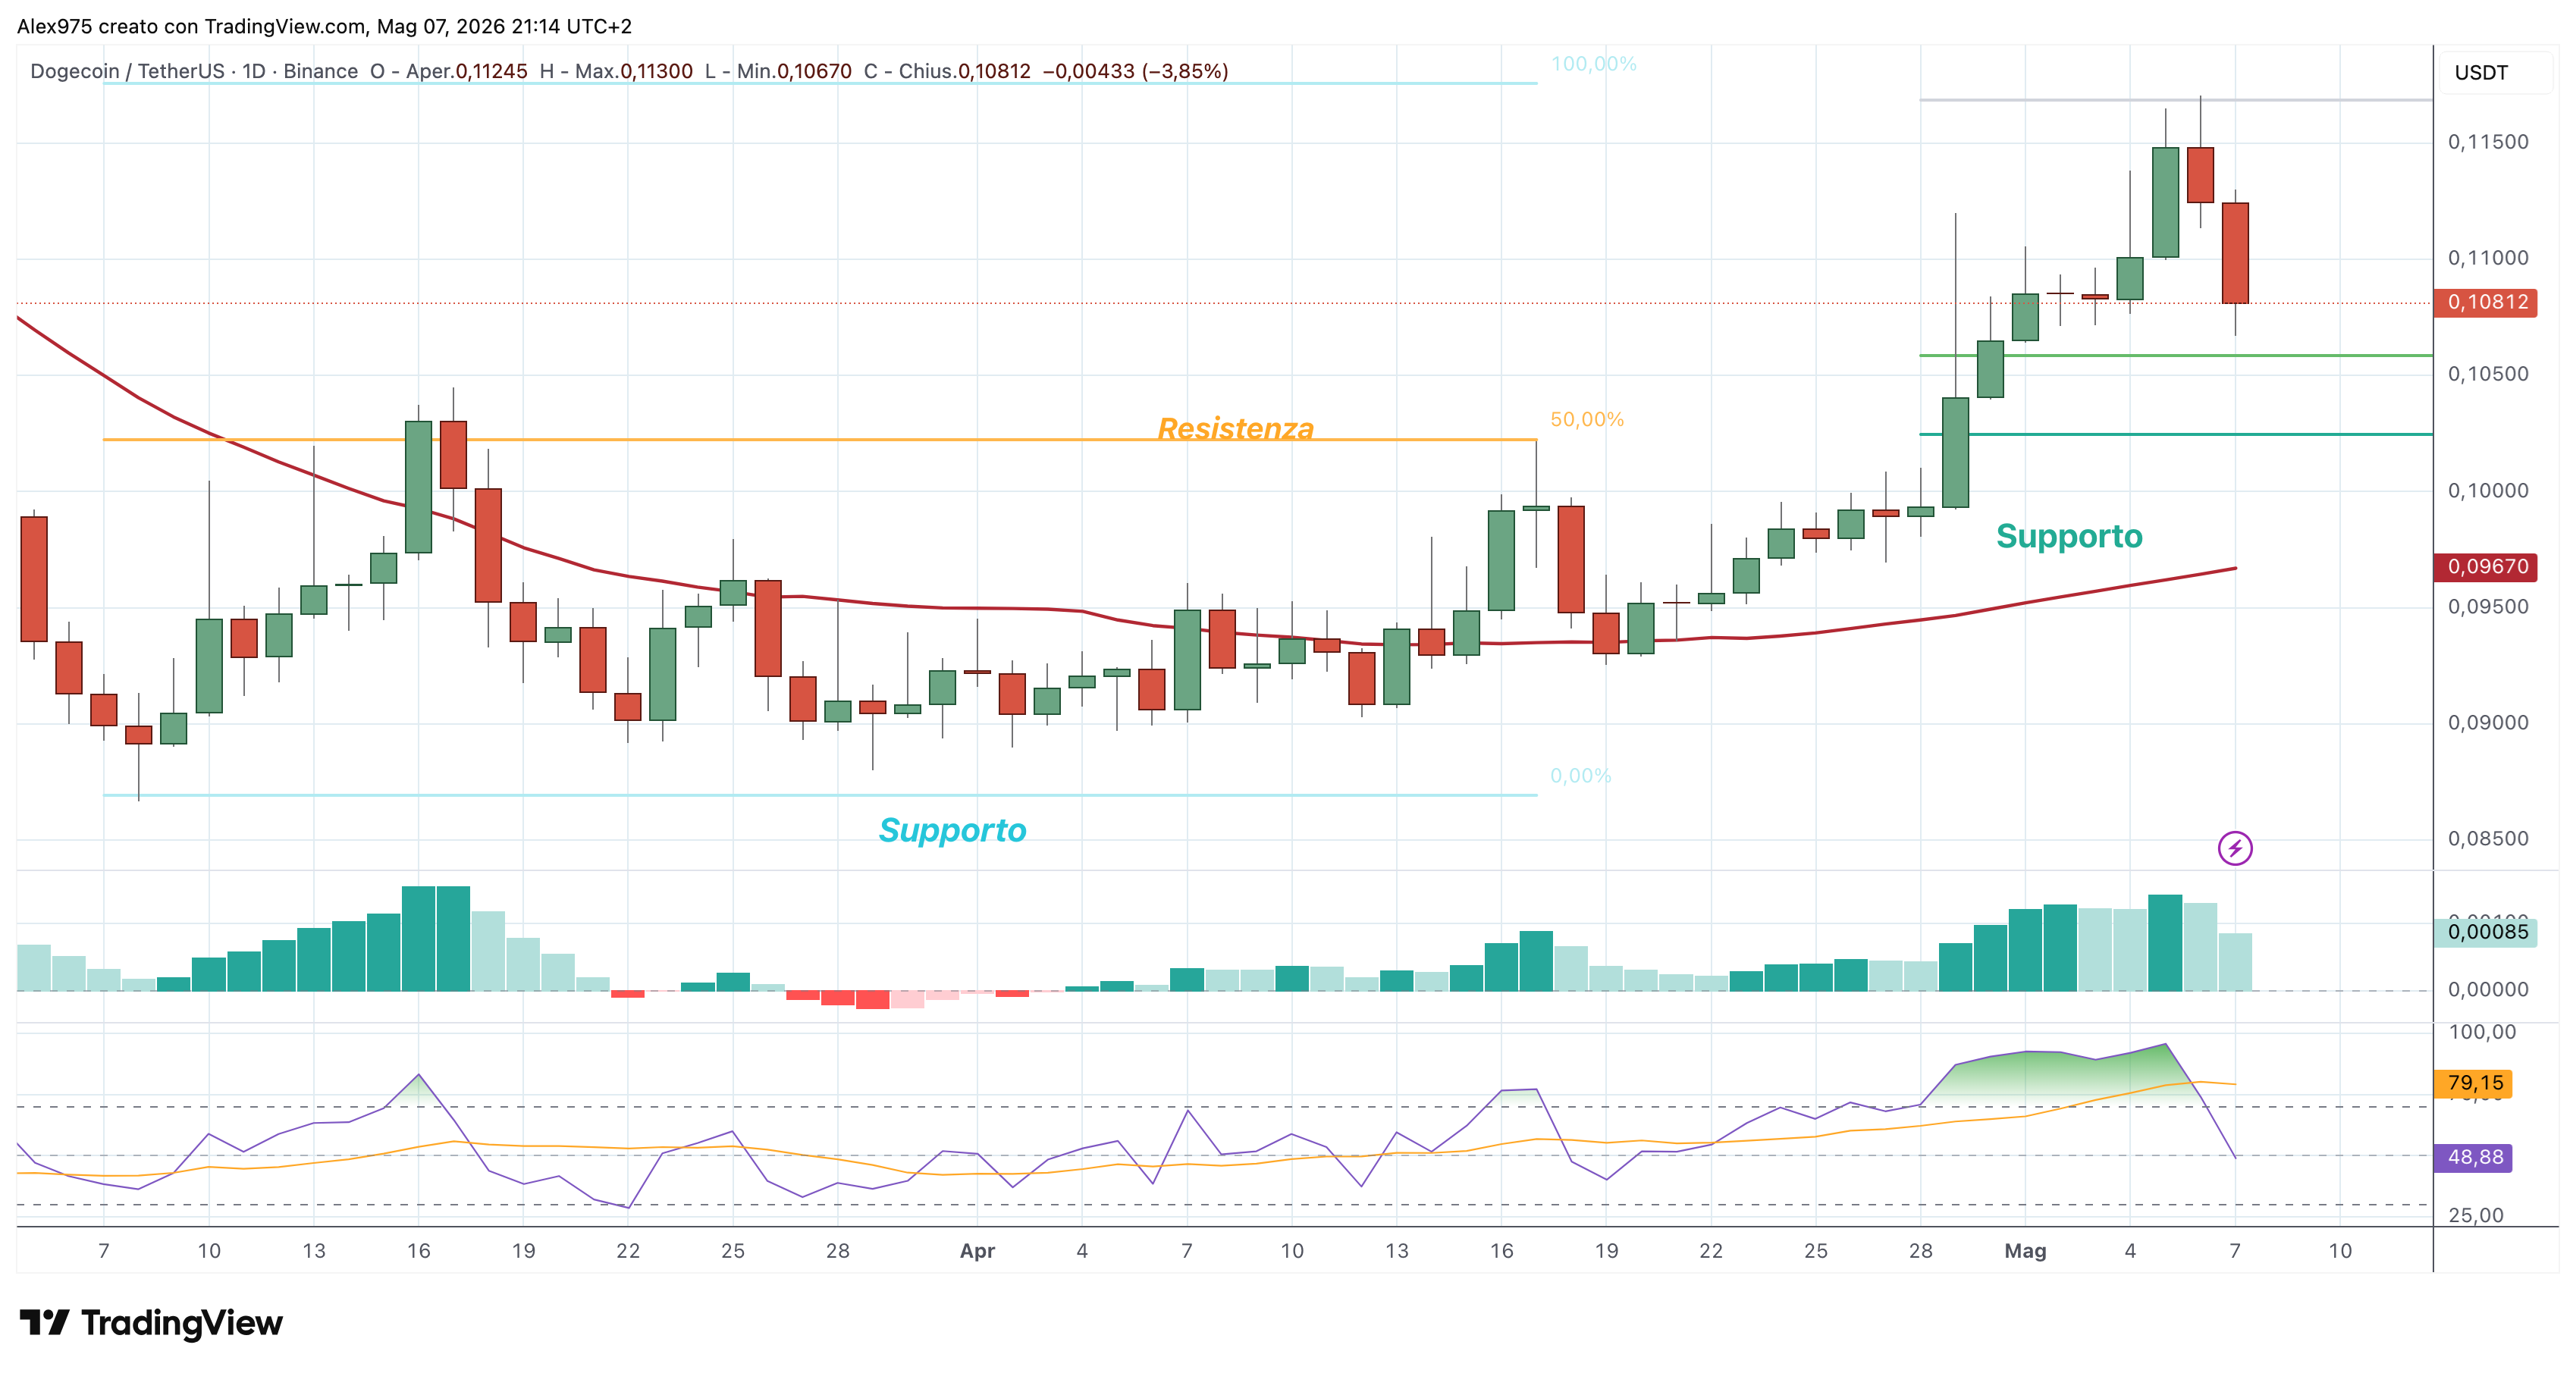Click the cyan italic Supporto label
The image size is (2576, 1373).
click(952, 830)
